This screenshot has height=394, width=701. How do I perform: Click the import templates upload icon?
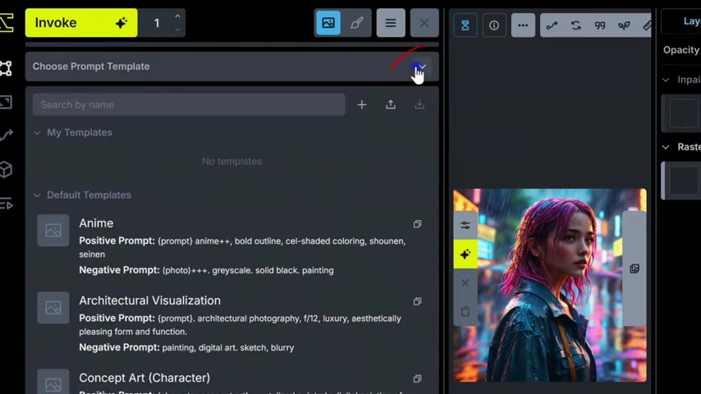391,104
